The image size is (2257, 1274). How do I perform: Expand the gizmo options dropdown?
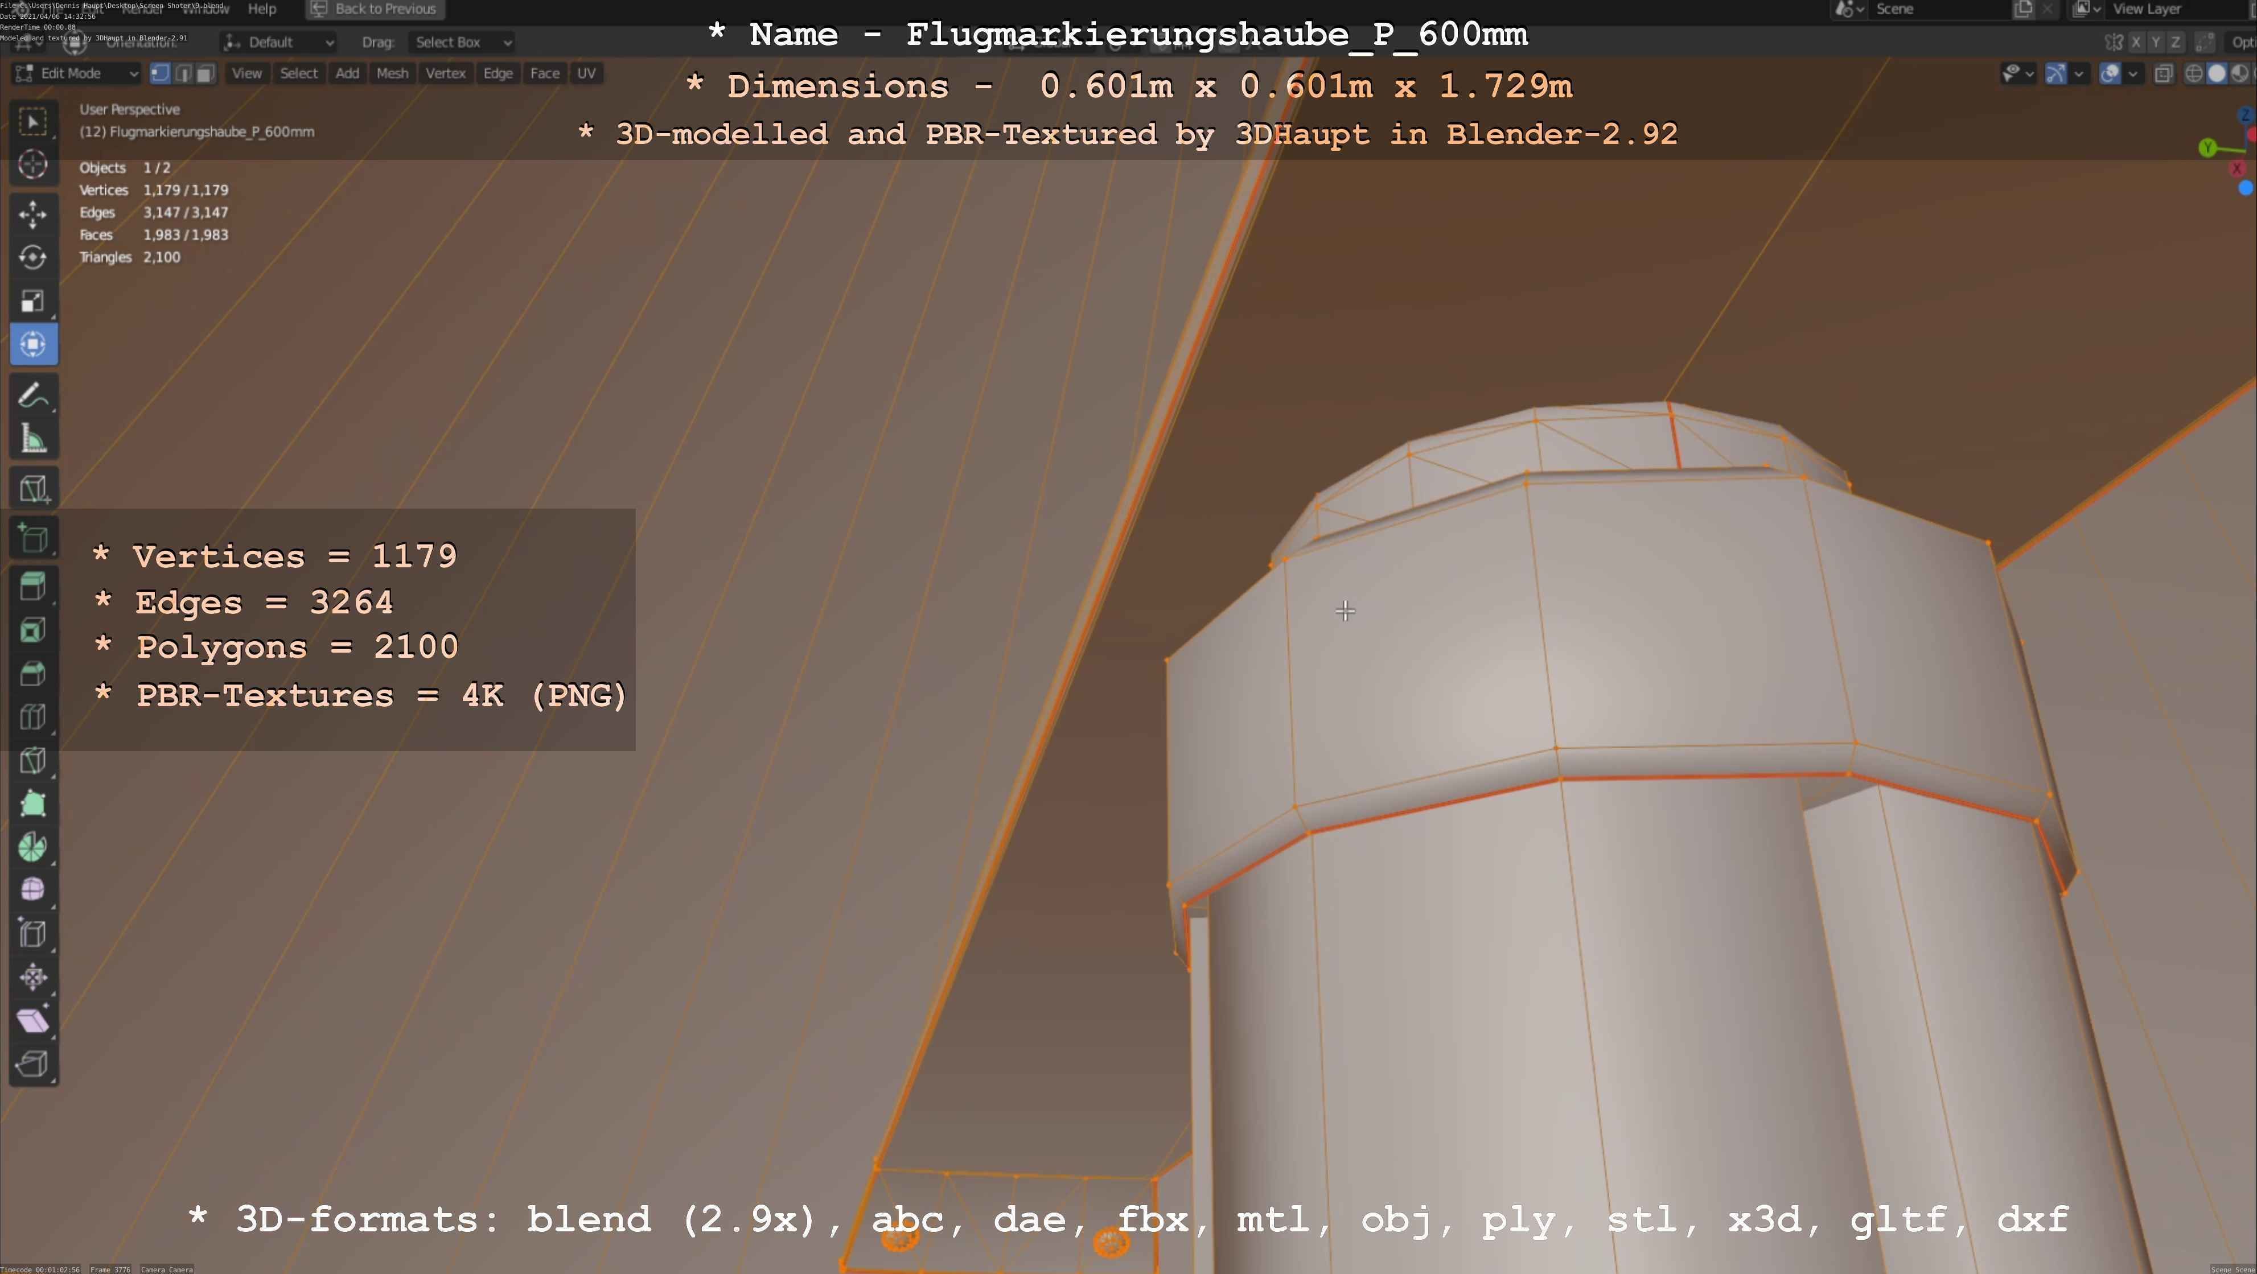tap(2078, 73)
